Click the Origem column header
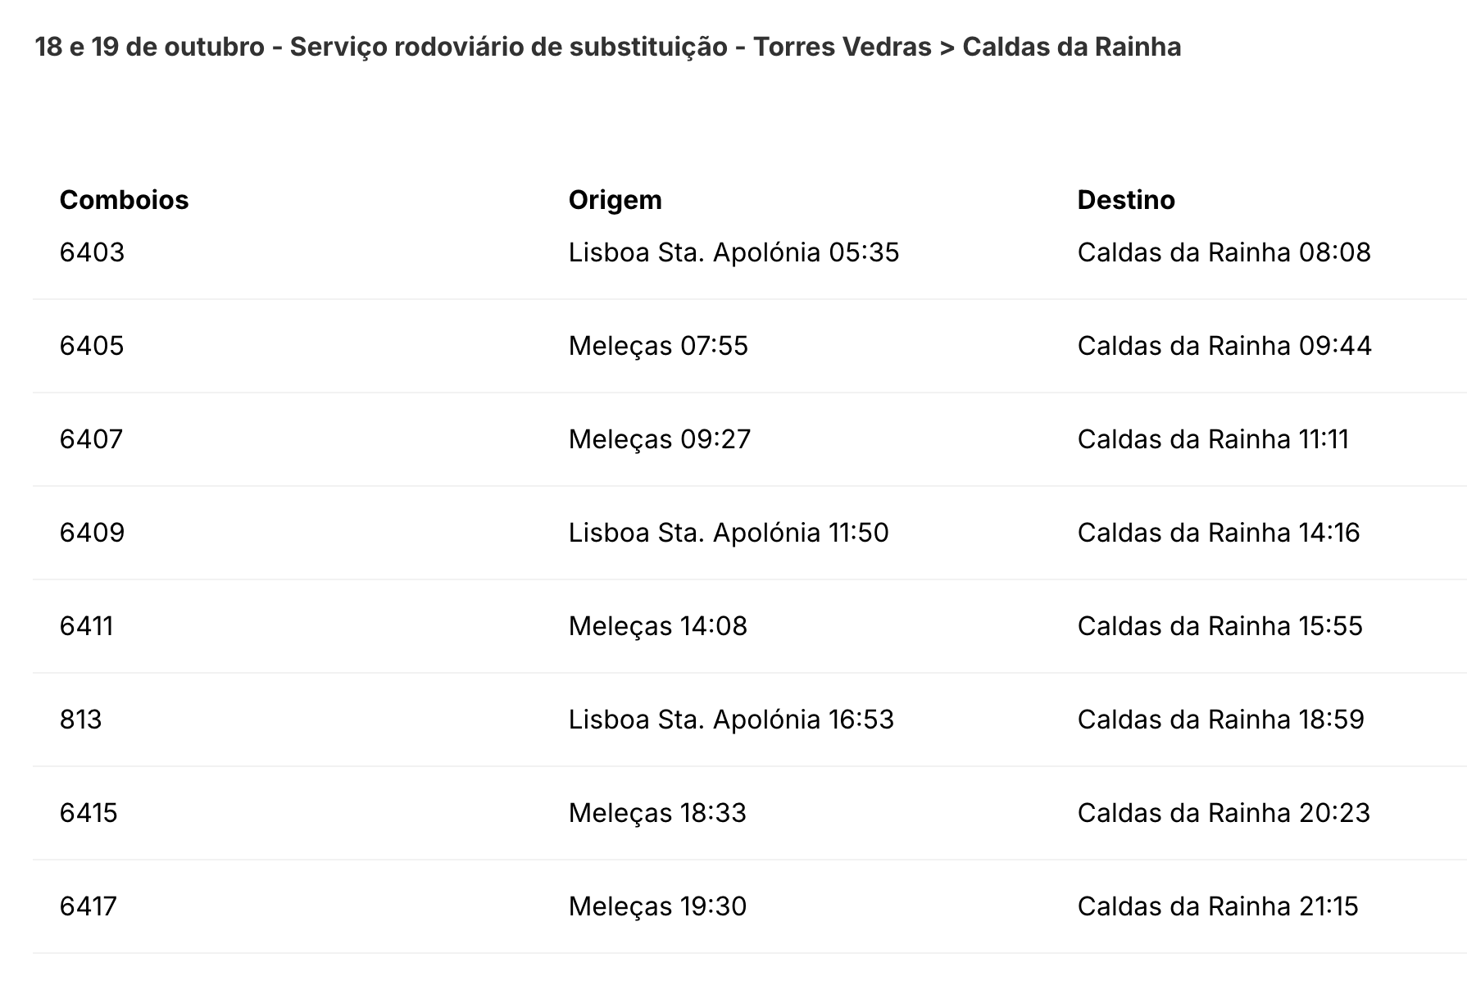This screenshot has height=1008, width=1467. coord(615,200)
